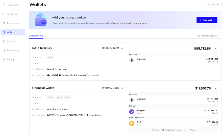Open the DAO Treasury more options menu
Screen dimensions: 224x136
(x=215, y=48)
